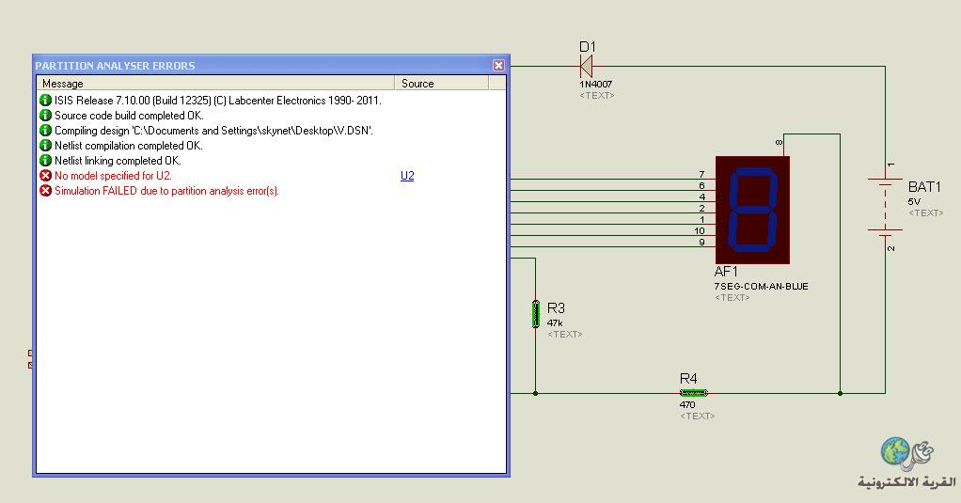The image size is (961, 503).
Task: Select 'Netlist linking completed OK' row
Action: pos(118,161)
